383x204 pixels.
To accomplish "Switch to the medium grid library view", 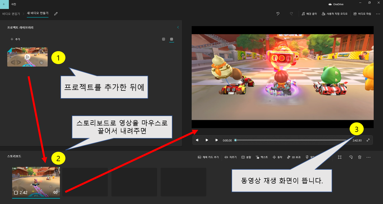I will 164,39.
